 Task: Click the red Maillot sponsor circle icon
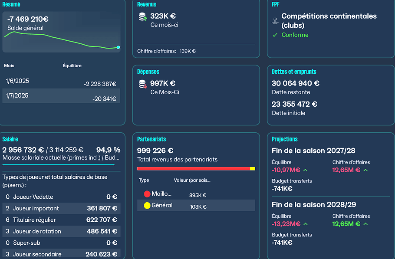pyautogui.click(x=147, y=194)
